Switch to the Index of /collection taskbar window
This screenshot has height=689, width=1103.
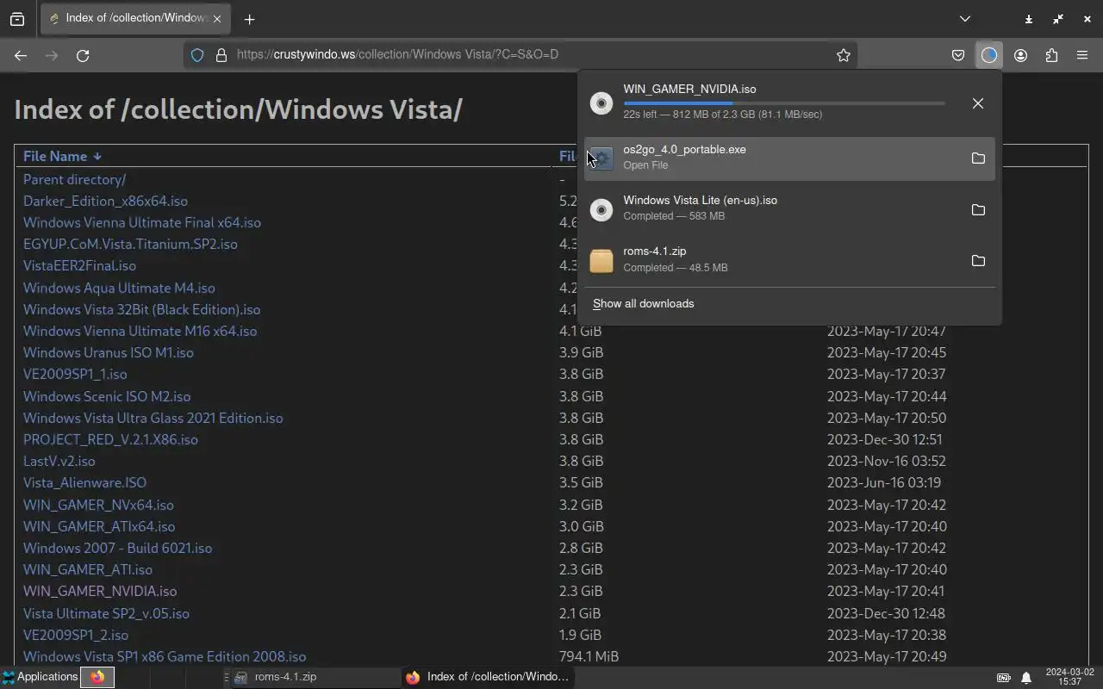pyautogui.click(x=488, y=677)
